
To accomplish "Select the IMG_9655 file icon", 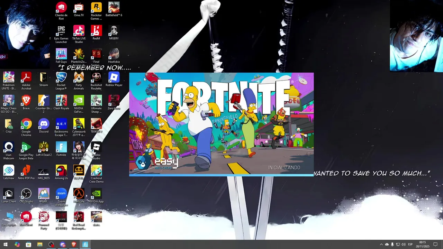I will [x=44, y=172].
